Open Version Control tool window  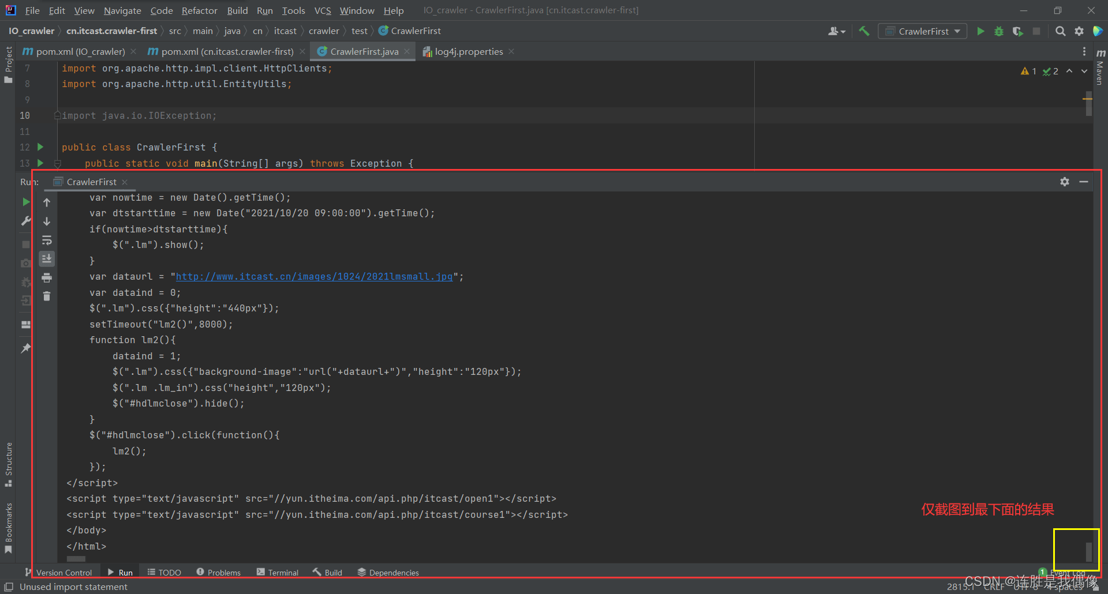pos(58,572)
